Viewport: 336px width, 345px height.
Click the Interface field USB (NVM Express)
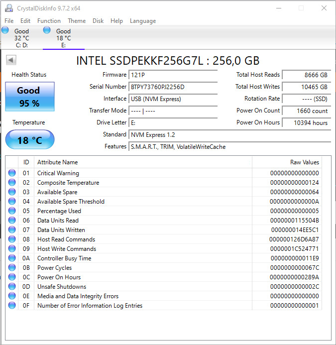pos(173,99)
